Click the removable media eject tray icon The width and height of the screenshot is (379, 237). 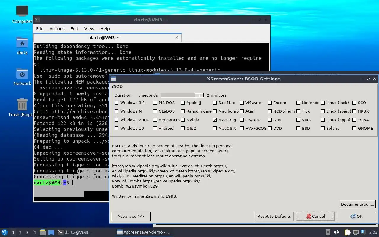pyautogui.click(x=328, y=232)
